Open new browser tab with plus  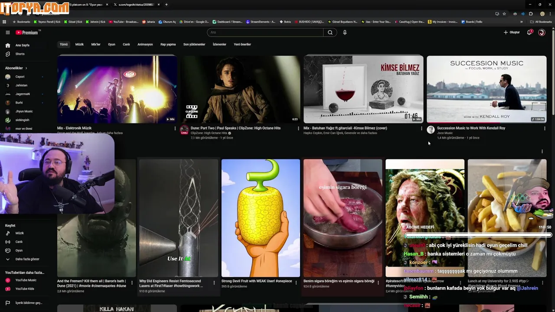click(x=166, y=4)
